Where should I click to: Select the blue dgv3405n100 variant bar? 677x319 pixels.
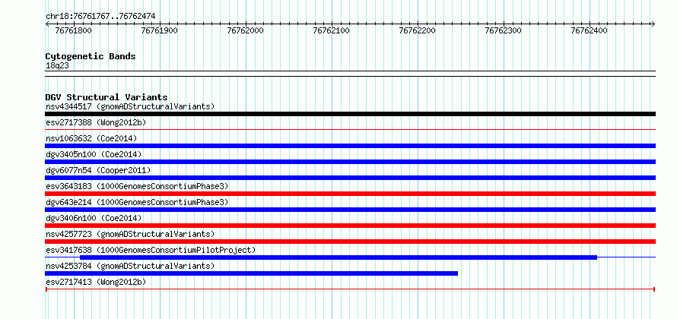350,162
